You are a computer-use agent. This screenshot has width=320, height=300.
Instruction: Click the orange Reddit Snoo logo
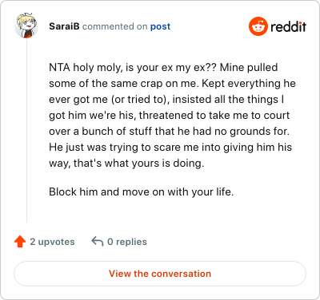pyautogui.click(x=258, y=26)
